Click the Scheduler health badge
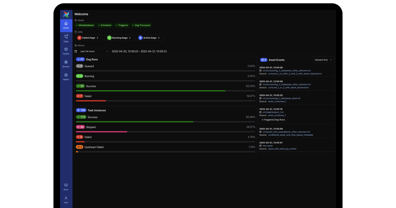396x208 pixels. pos(105,25)
